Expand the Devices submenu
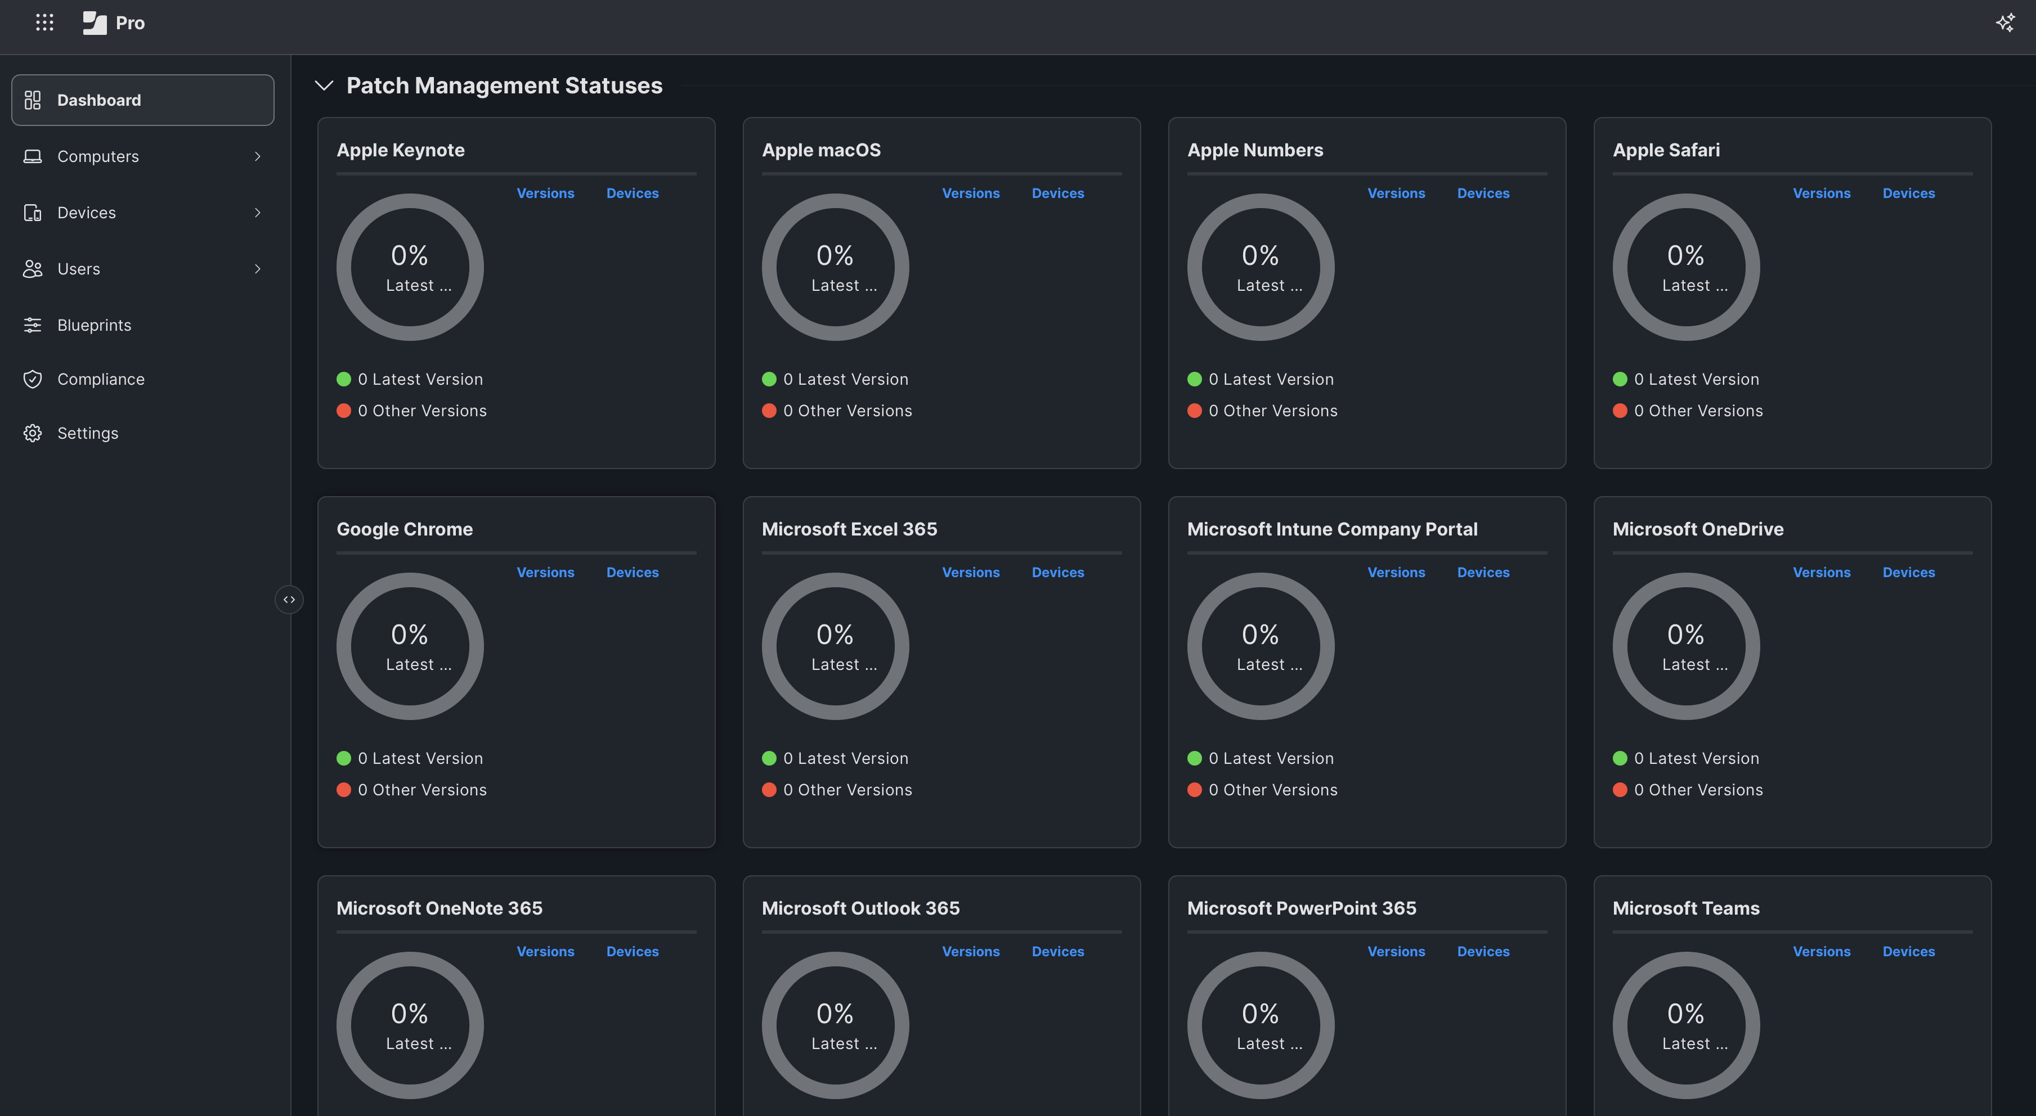This screenshot has width=2036, height=1116. [258, 213]
